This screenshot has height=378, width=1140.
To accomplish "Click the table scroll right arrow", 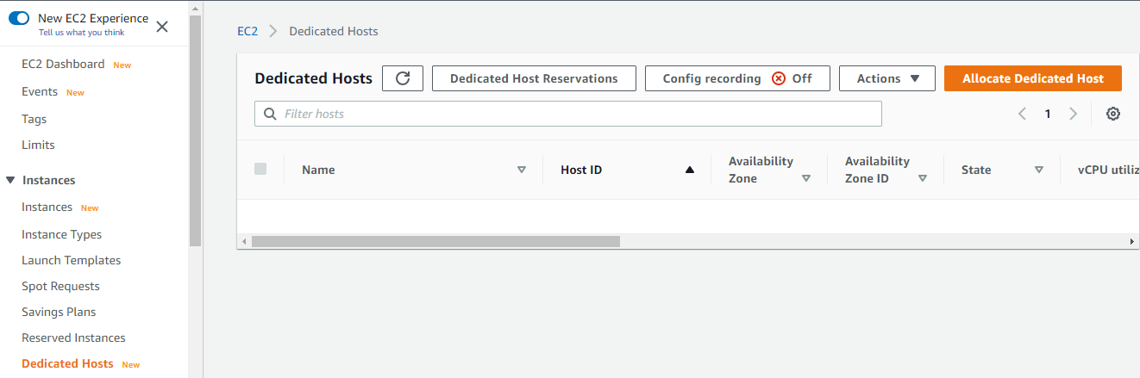I will [x=1132, y=242].
